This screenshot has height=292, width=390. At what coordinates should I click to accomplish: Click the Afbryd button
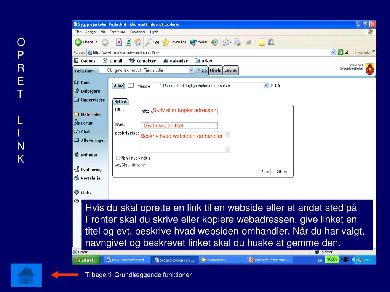(282, 172)
